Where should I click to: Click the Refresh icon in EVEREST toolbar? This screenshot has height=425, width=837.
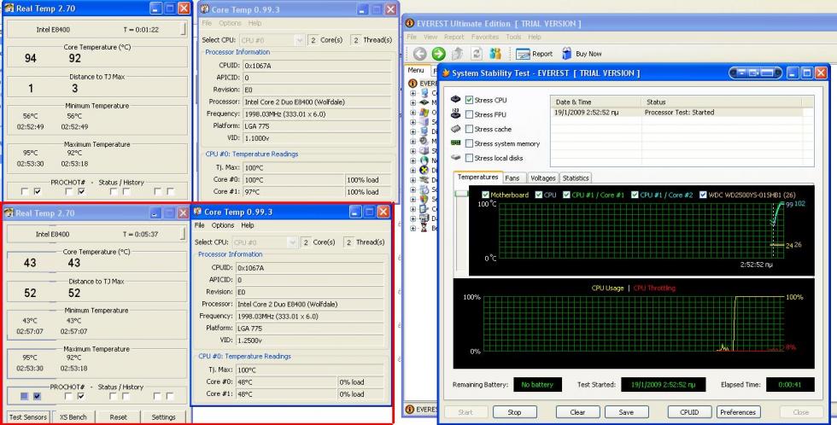pyautogui.click(x=477, y=53)
